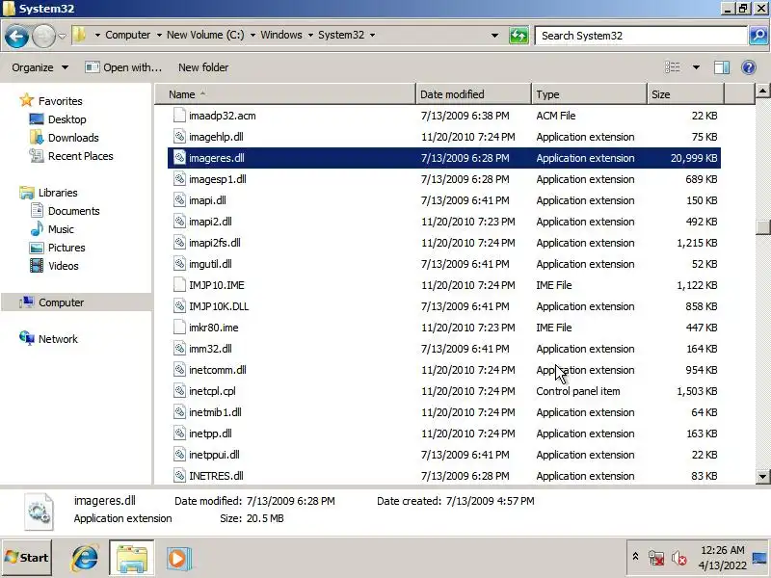The width and height of the screenshot is (771, 578).
Task: Click the Windows breadcrumb segment
Action: coord(281,35)
